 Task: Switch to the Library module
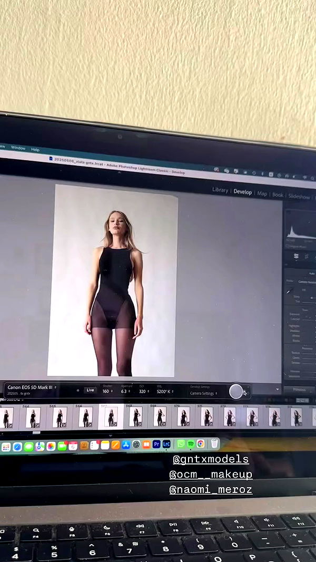point(220,190)
